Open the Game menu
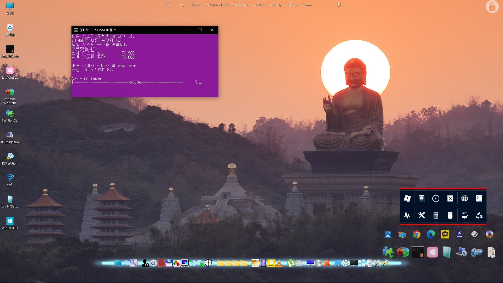Screen dimensions: 503x283 (307, 5)
